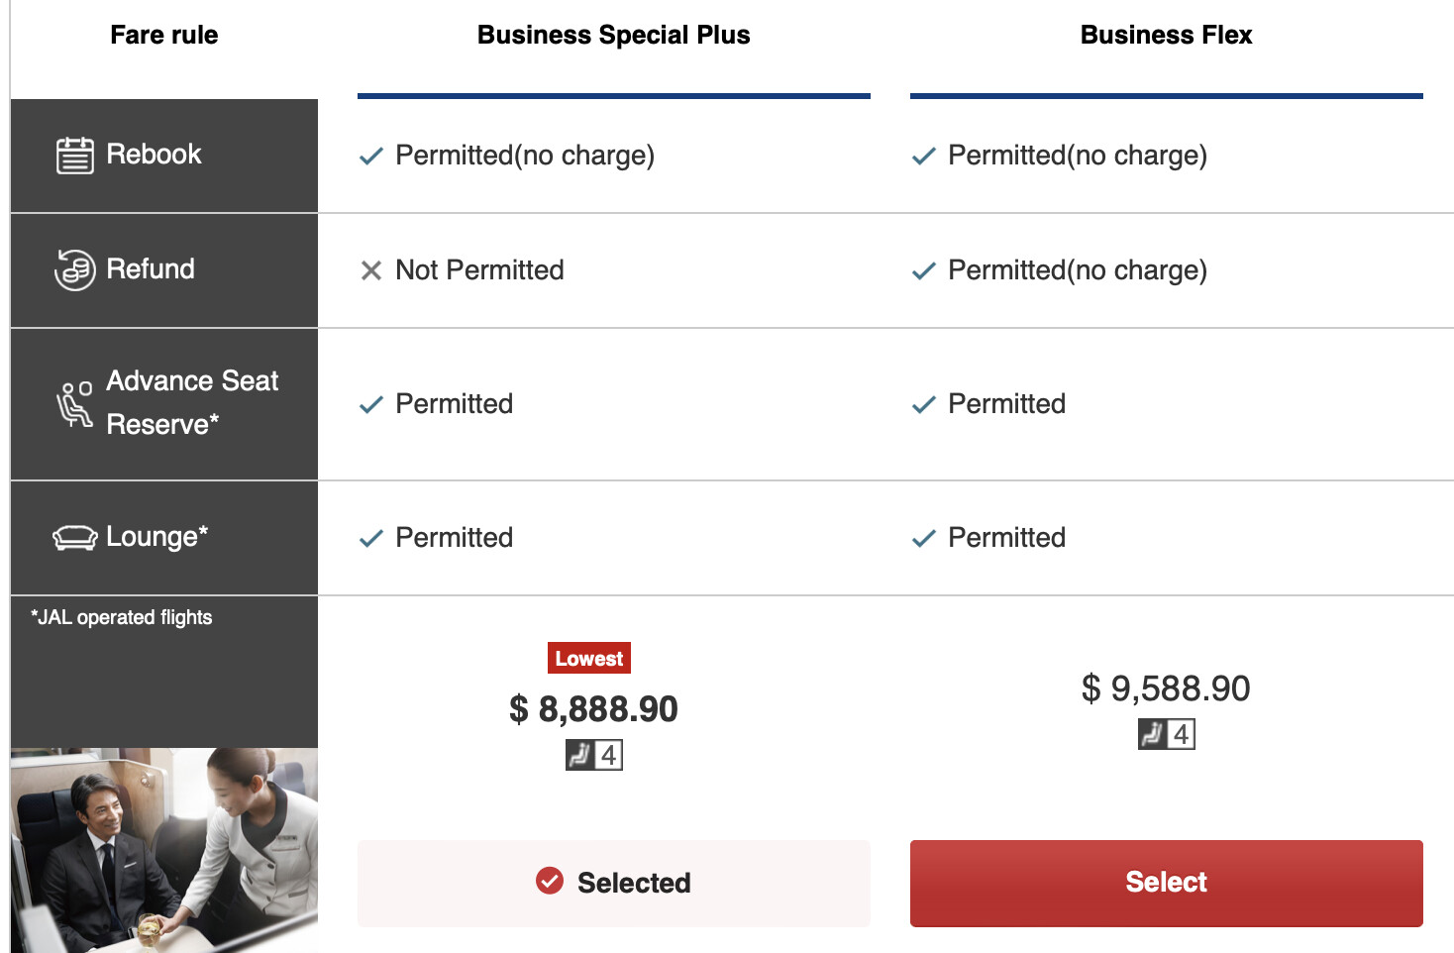Screen dimensions: 1454x953
Task: Click the Lounge sofa icon
Action: [x=74, y=537]
